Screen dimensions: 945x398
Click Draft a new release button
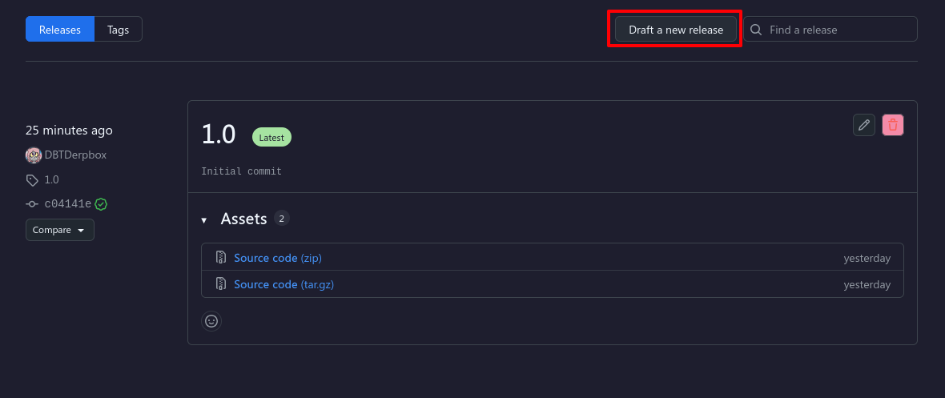676,29
